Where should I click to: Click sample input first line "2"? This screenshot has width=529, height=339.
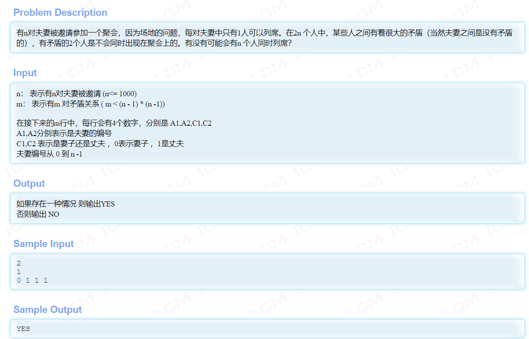pyautogui.click(x=19, y=263)
